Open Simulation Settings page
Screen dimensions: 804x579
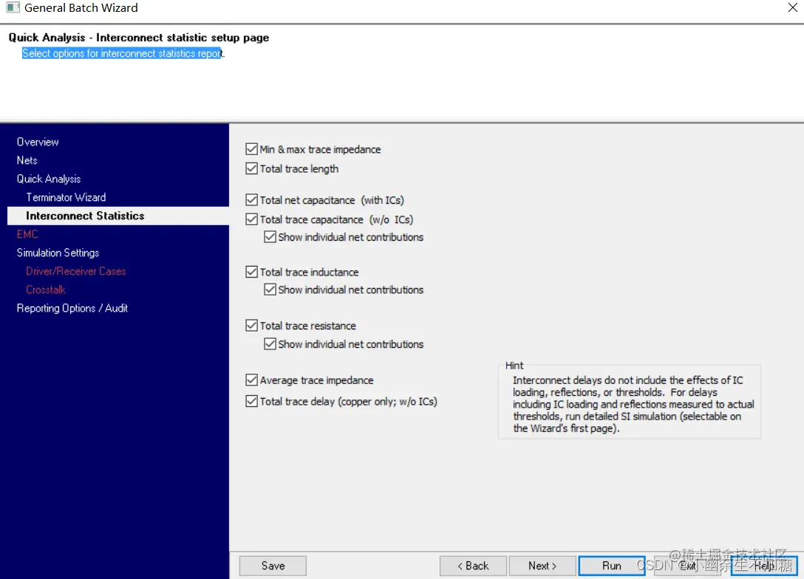(58, 253)
